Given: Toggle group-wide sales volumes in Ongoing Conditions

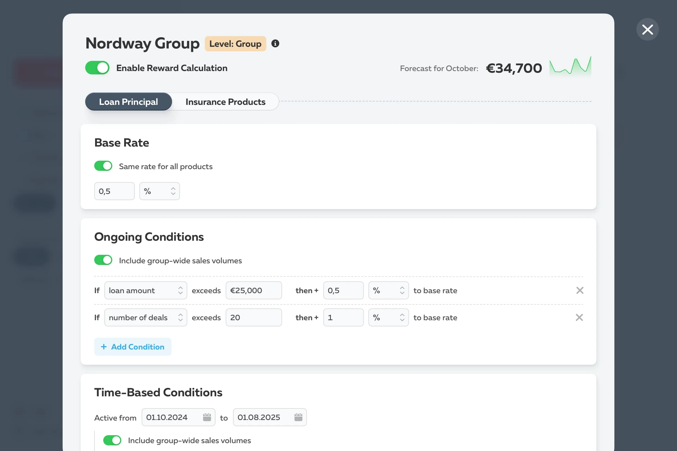Looking at the screenshot, I should pyautogui.click(x=103, y=260).
